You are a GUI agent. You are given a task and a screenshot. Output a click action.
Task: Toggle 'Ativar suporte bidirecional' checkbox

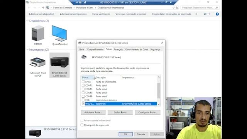(82, 120)
